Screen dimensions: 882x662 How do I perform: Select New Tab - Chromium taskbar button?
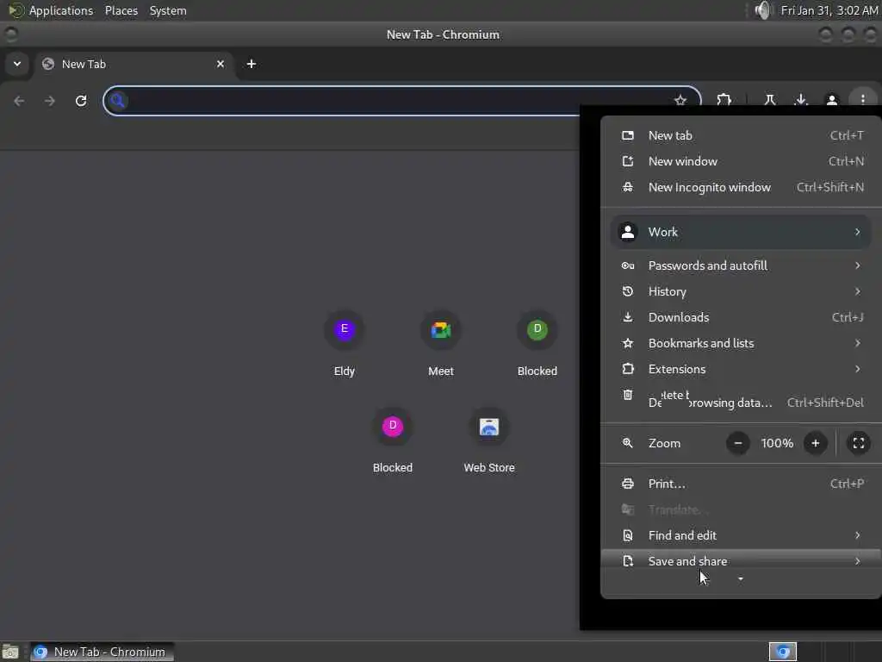[x=102, y=652]
